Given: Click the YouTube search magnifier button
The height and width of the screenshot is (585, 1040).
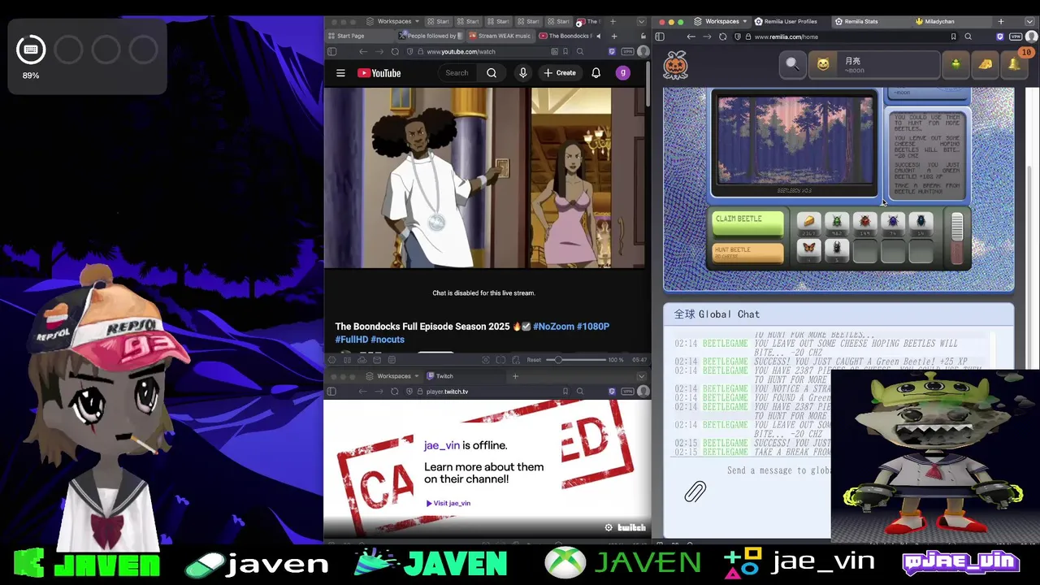Looking at the screenshot, I should click(x=492, y=73).
